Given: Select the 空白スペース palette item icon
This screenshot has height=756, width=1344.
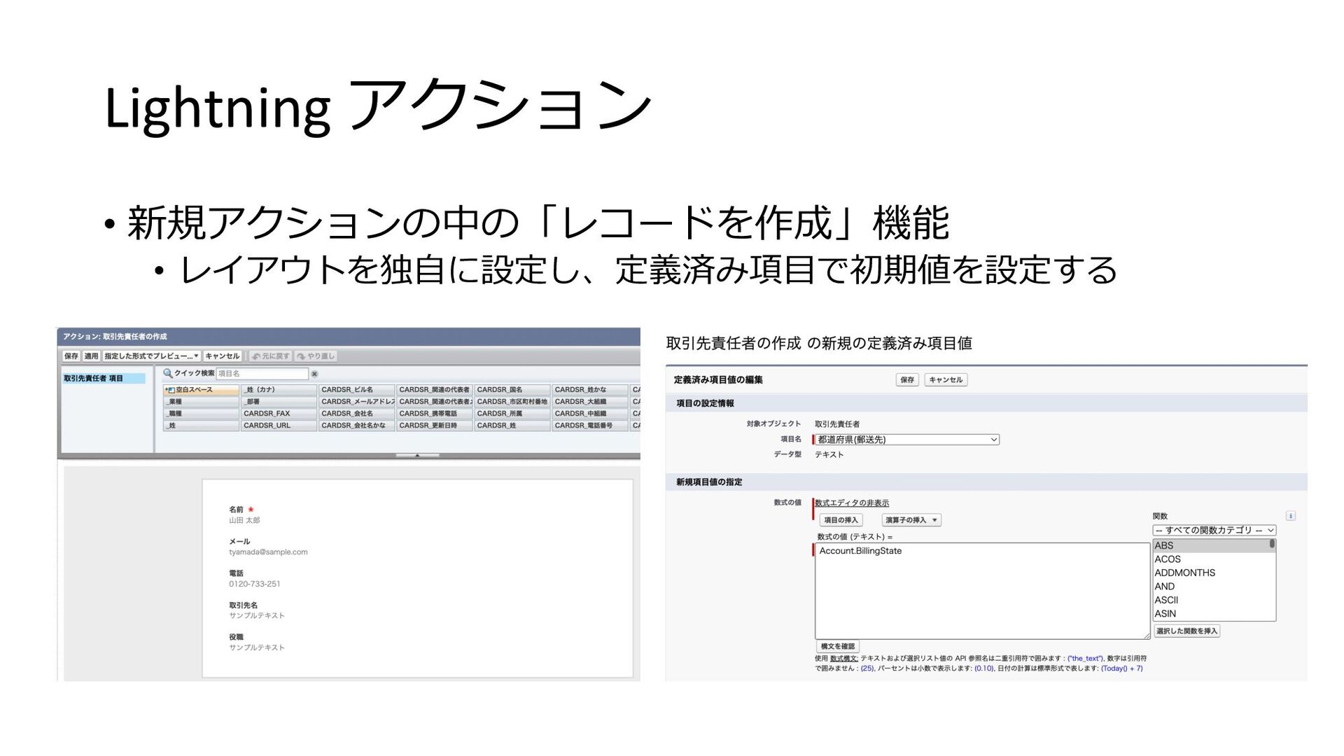Looking at the screenshot, I should click(170, 390).
